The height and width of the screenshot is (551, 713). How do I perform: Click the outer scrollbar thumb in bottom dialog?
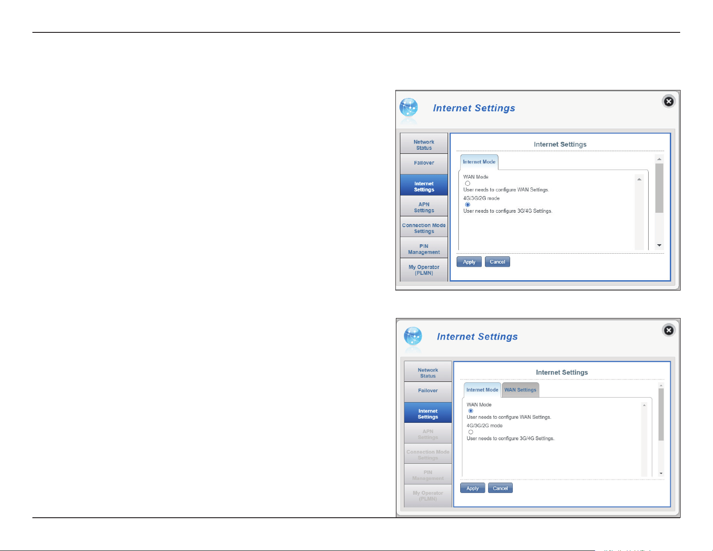pos(661,414)
